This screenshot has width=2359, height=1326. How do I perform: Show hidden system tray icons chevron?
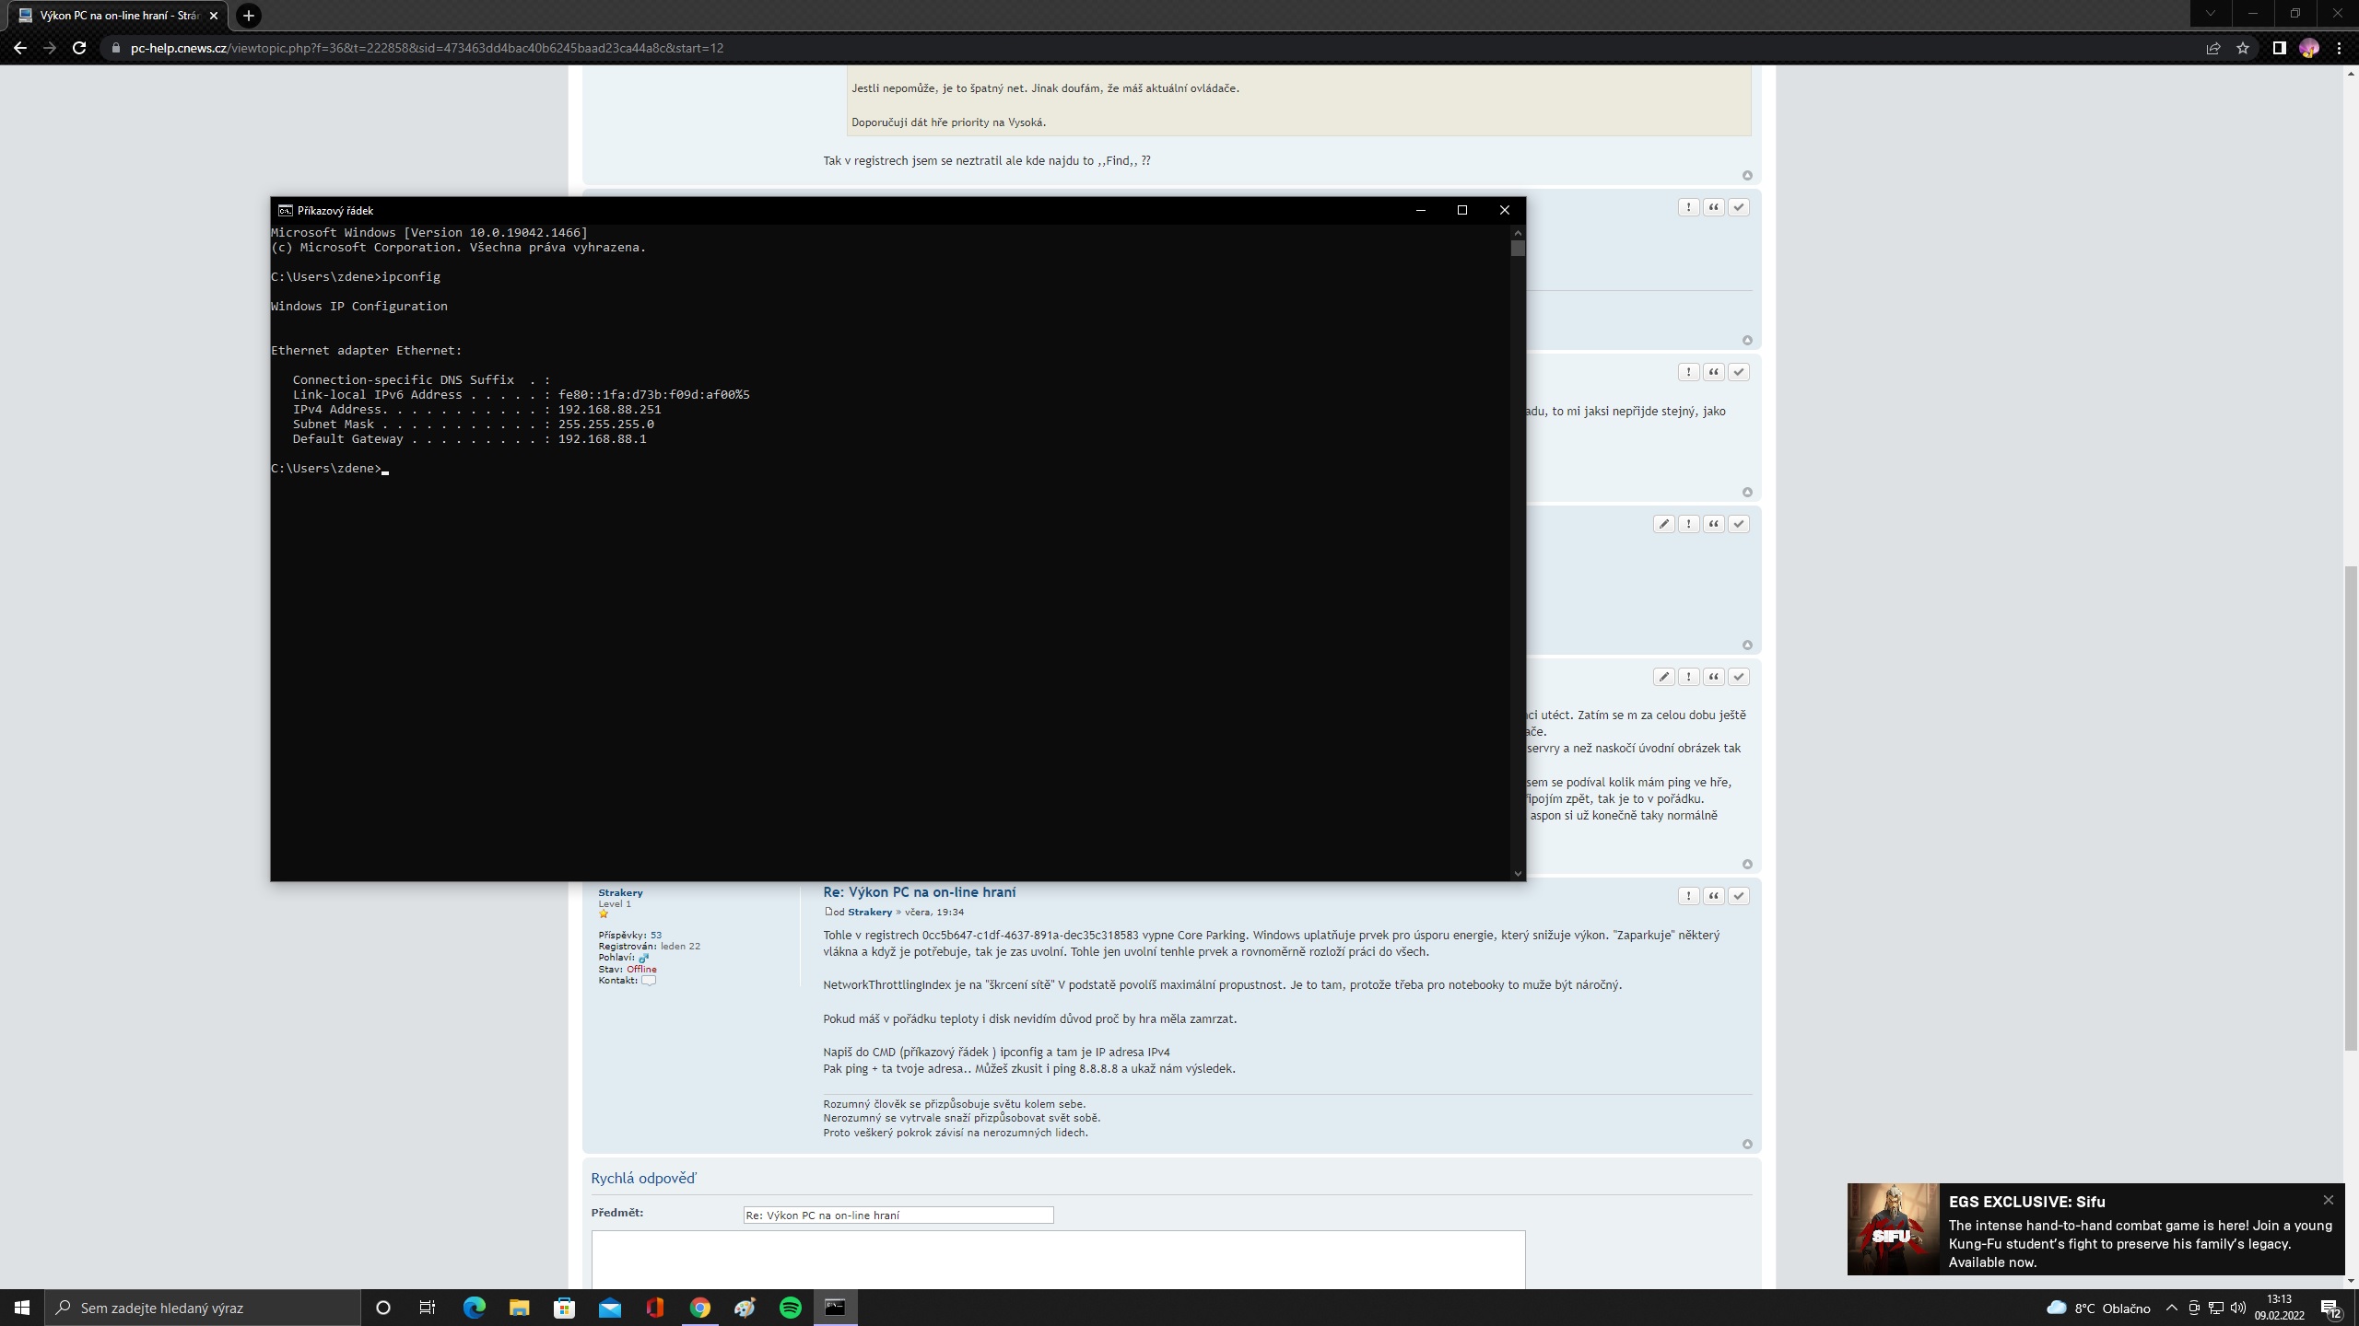tap(2171, 1308)
